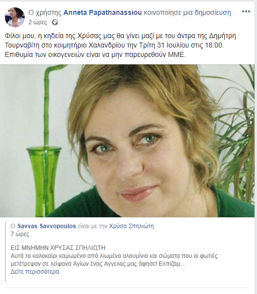Open the three-dot post options menu
This screenshot has width=257, height=294.
(x=246, y=11)
